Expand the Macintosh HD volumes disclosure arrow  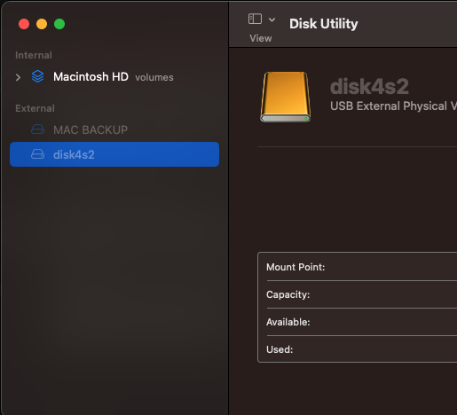click(x=18, y=77)
